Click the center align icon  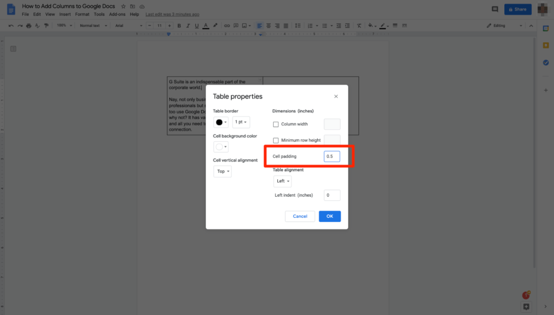[x=268, y=26]
